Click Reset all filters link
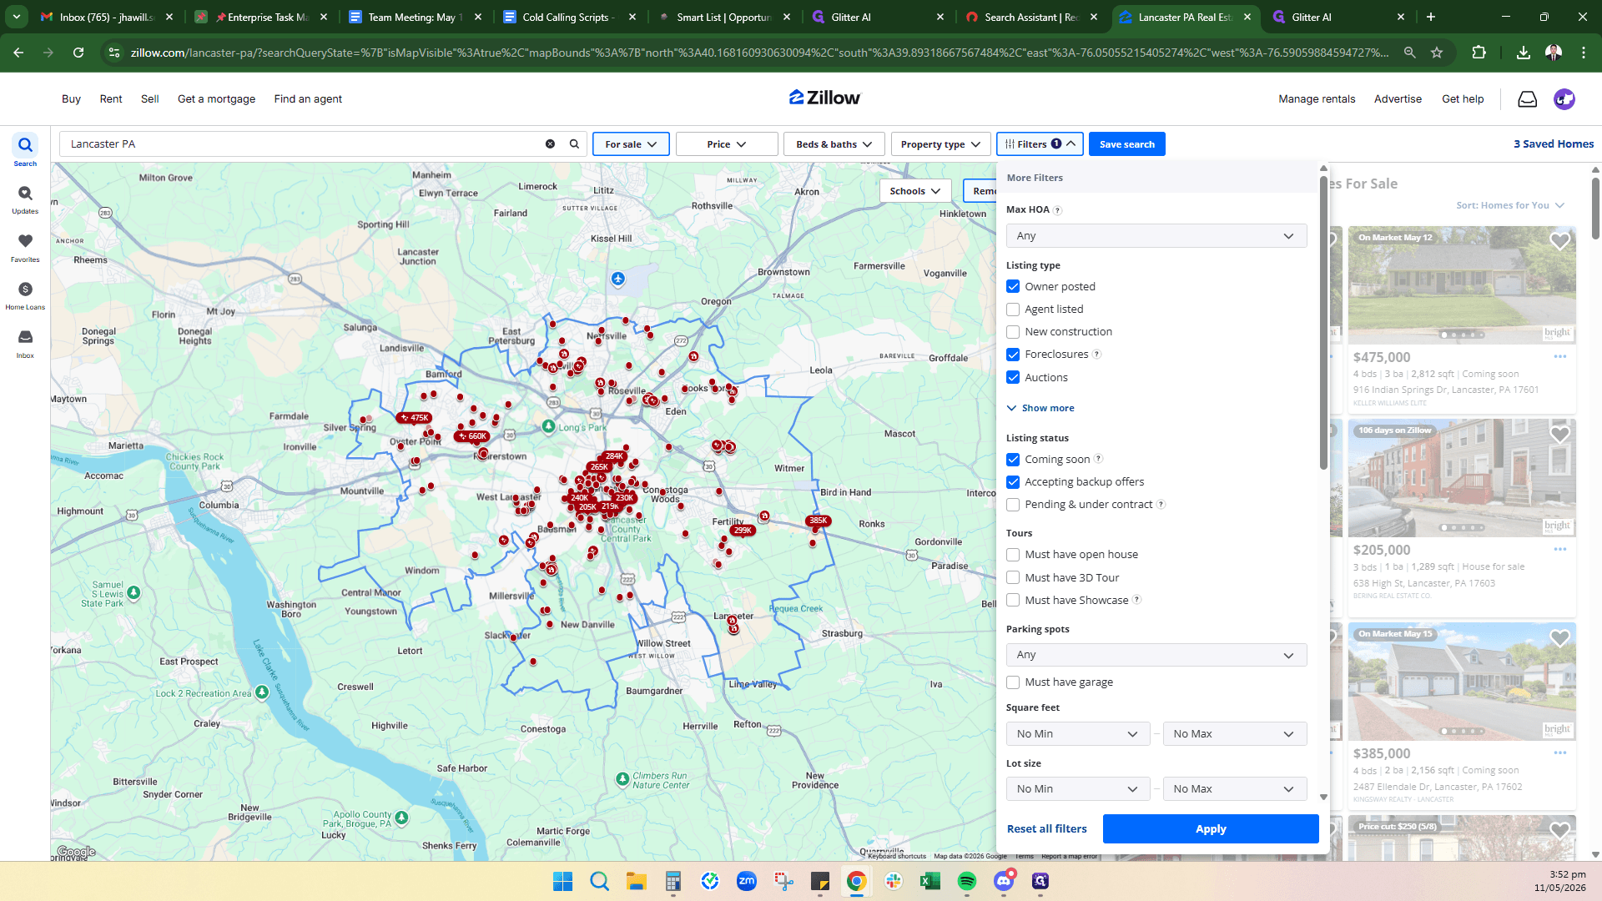Screen dimensions: 1602x901 pos(1046,829)
